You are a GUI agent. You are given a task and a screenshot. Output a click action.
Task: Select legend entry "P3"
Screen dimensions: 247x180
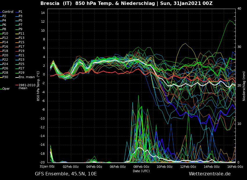point(19,16)
